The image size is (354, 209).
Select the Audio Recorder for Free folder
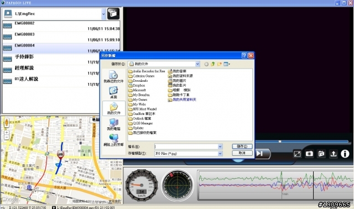click(147, 71)
